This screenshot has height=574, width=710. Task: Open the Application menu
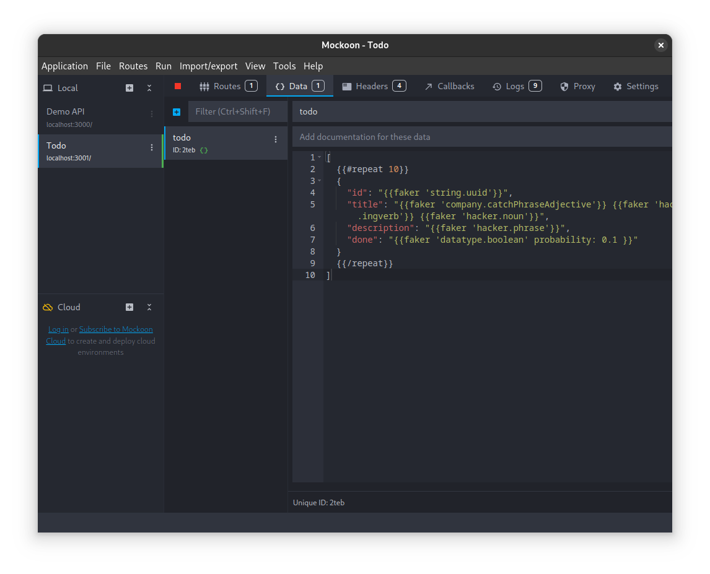coord(65,66)
